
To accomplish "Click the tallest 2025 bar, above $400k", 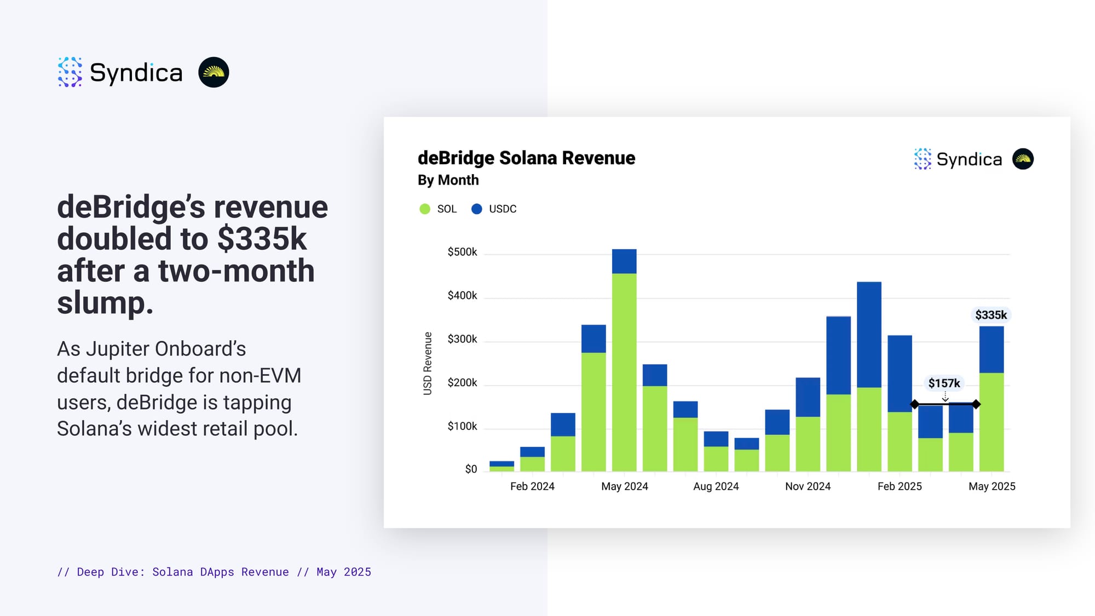I will click(869, 377).
